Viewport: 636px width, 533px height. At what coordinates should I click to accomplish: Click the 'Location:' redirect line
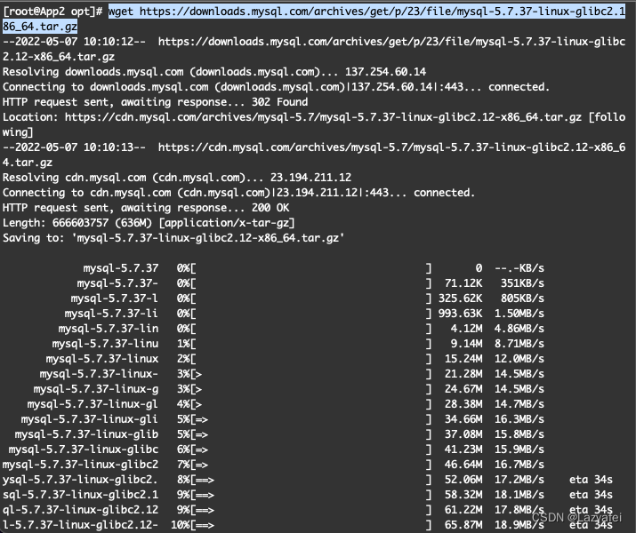pos(314,124)
